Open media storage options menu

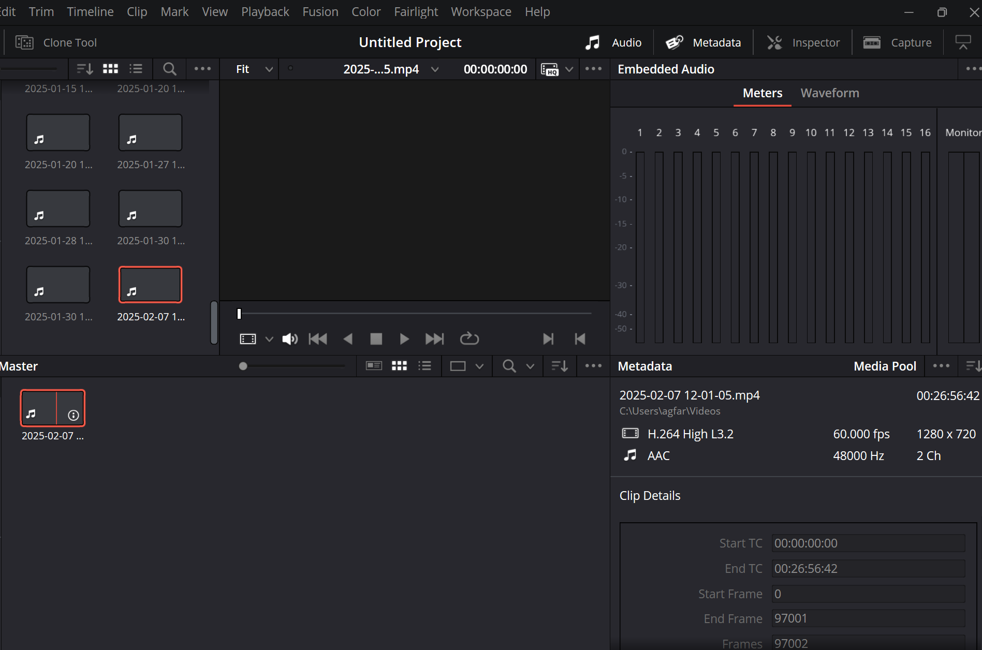202,69
